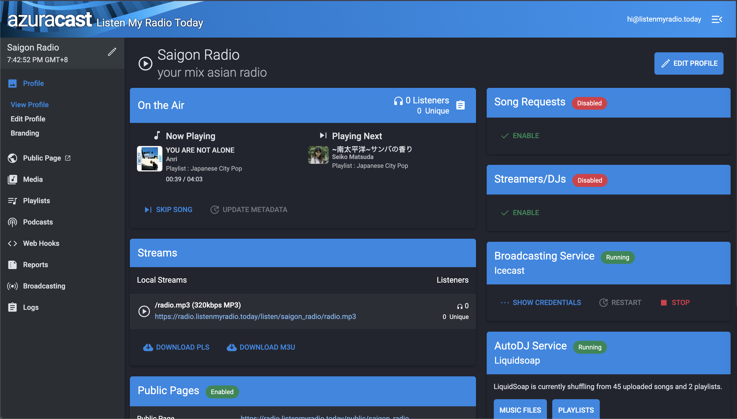Screen dimensions: 737x419
Task: Go to Web Hooks page
Action: [41, 243]
